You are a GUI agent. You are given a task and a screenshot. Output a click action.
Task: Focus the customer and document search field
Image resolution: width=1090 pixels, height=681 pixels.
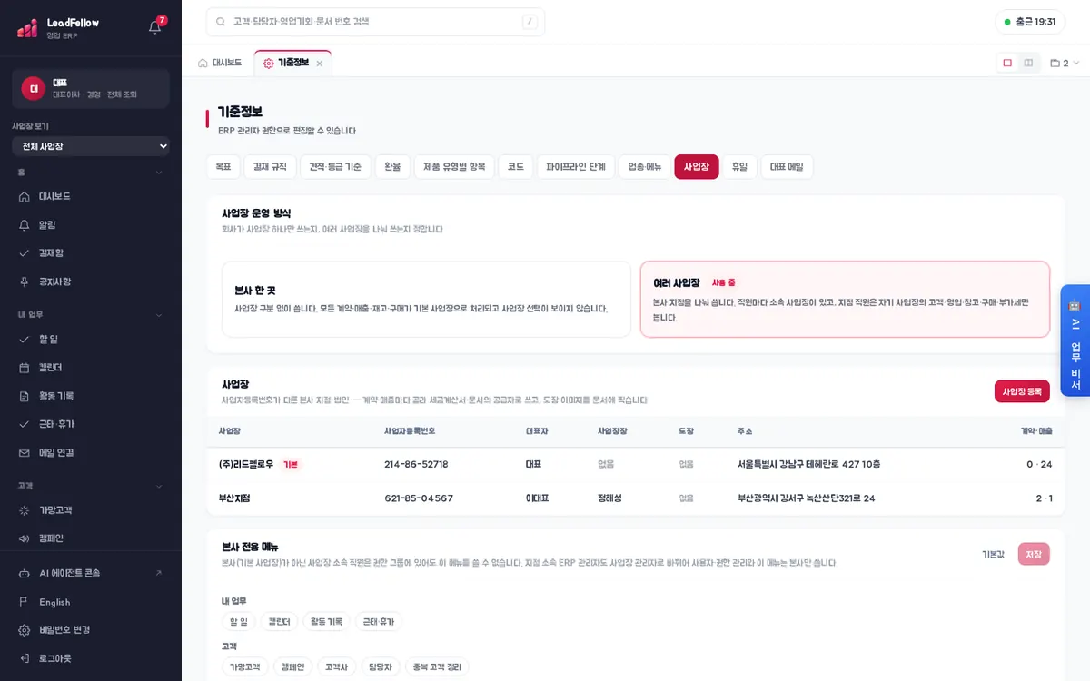tap(376, 22)
